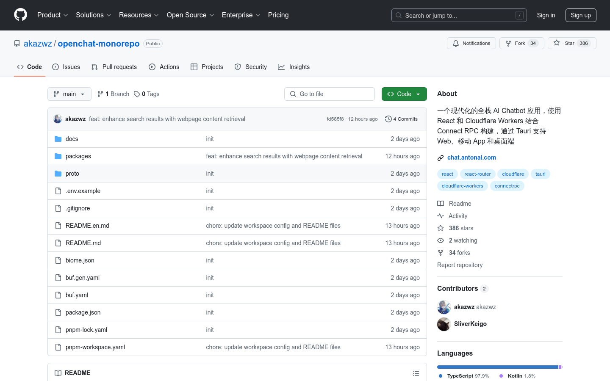
Task: Expand the main branch dropdown
Action: [x=69, y=94]
